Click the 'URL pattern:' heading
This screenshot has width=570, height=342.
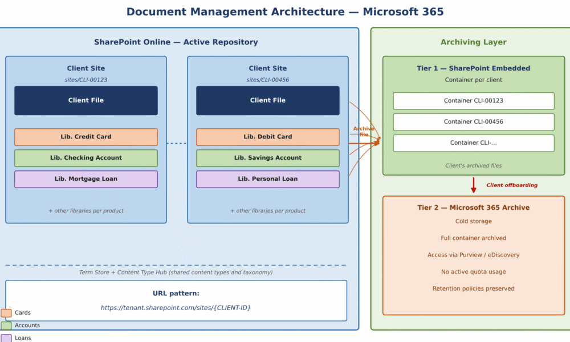[176, 294]
